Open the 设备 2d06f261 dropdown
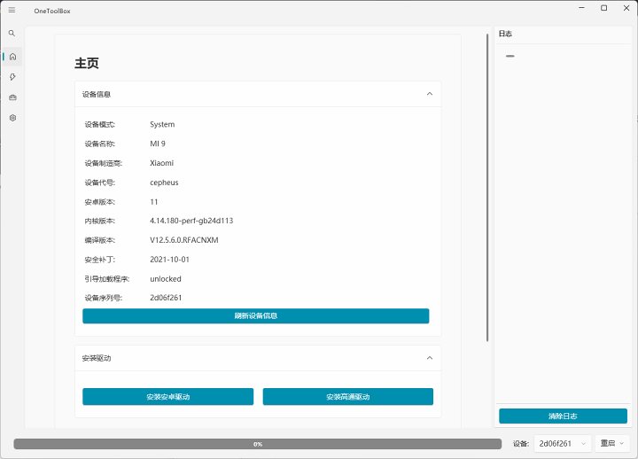Screen dimensions: 638x459 (562, 443)
